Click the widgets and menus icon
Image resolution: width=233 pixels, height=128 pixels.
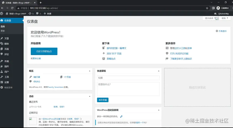(167, 48)
